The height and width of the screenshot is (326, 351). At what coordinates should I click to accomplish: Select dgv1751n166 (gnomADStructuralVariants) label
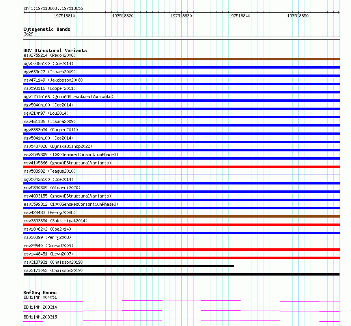pos(69,97)
